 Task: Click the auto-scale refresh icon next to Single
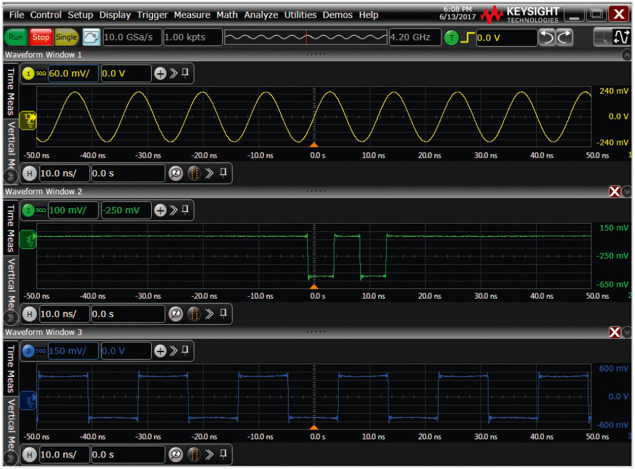(x=91, y=37)
